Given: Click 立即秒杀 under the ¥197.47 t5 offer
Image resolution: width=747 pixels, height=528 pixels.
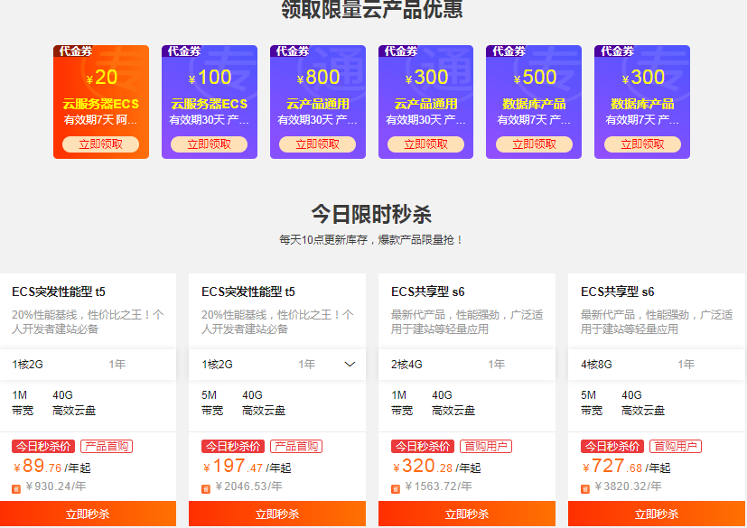Looking at the screenshot, I should click(x=277, y=514).
